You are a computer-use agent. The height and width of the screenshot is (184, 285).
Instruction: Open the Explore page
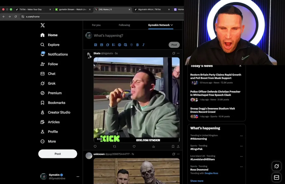[x=50, y=45]
